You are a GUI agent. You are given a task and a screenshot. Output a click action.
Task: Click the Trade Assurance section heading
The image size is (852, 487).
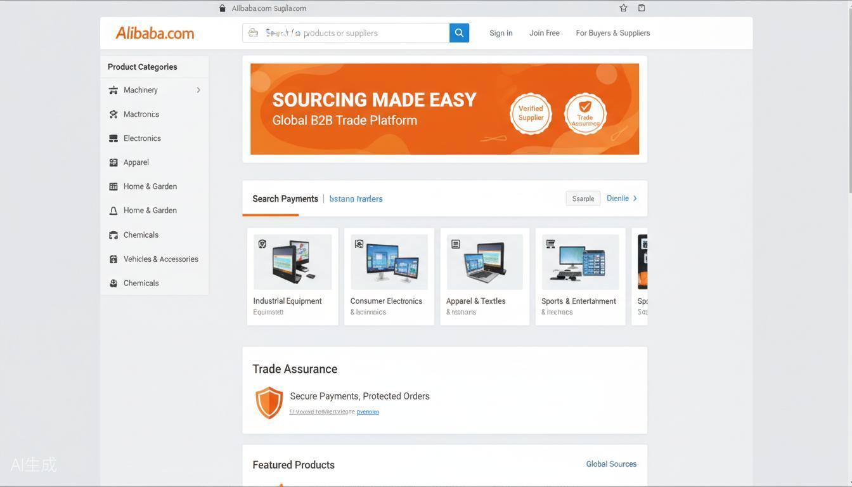295,369
